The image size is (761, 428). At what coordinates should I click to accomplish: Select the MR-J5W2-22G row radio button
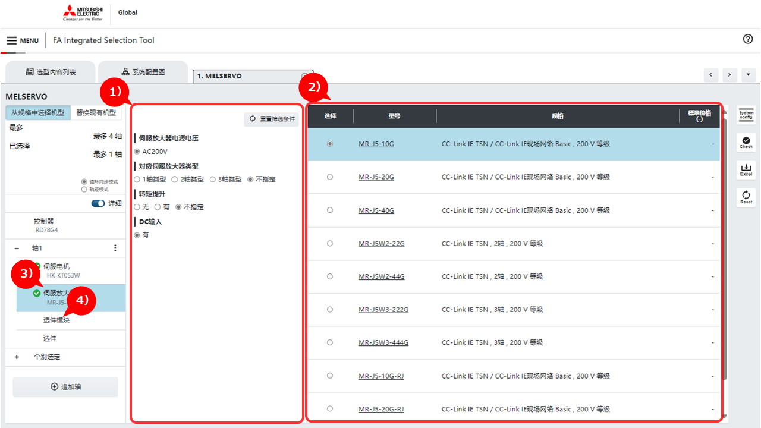pyautogui.click(x=330, y=243)
